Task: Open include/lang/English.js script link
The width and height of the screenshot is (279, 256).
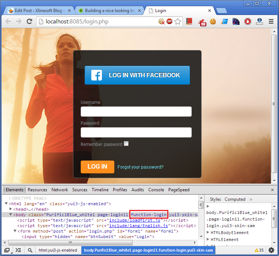Action: tap(138, 226)
